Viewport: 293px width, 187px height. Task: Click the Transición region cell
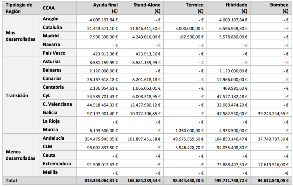[17, 95]
